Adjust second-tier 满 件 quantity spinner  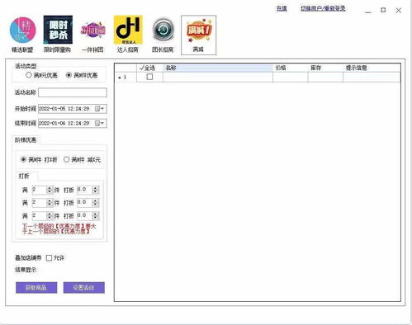pyautogui.click(x=50, y=203)
